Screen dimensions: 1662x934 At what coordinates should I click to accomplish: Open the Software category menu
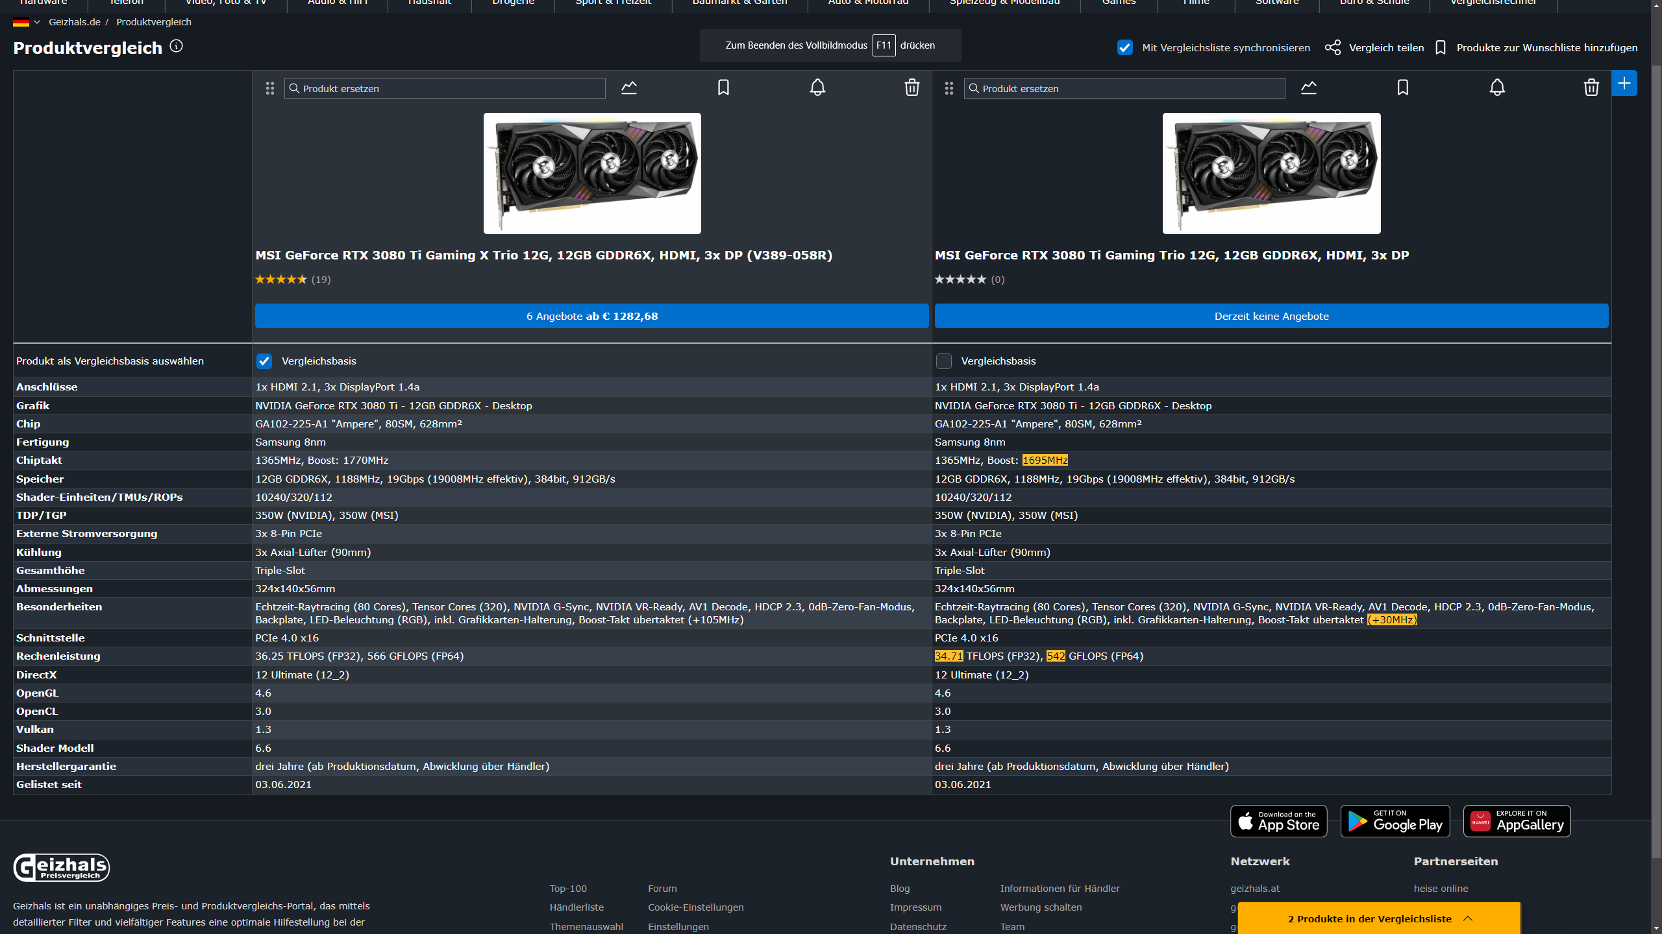(1277, 3)
